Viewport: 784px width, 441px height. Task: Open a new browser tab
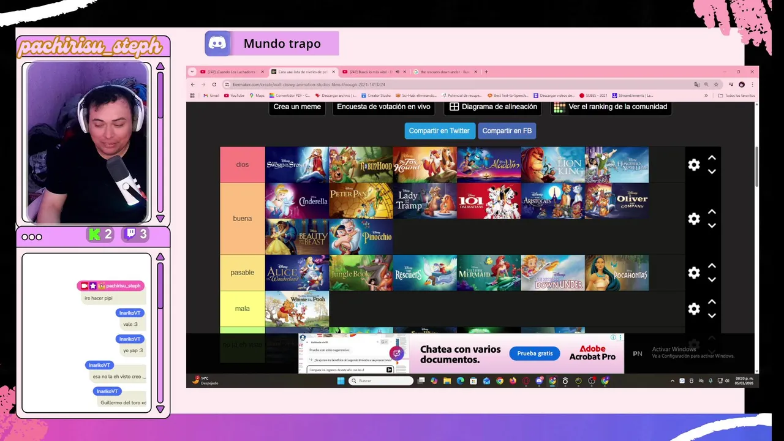pos(486,72)
